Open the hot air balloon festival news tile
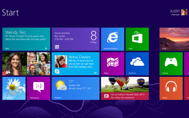The width and height of the screenshot is (189, 118). (x=125, y=88)
